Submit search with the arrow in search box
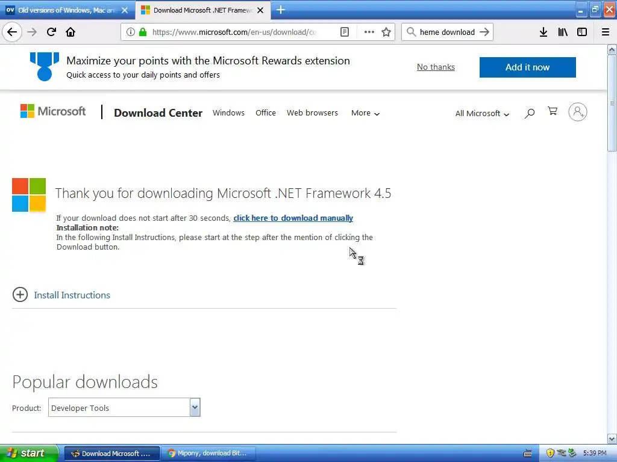The width and height of the screenshot is (617, 462). [x=484, y=32]
